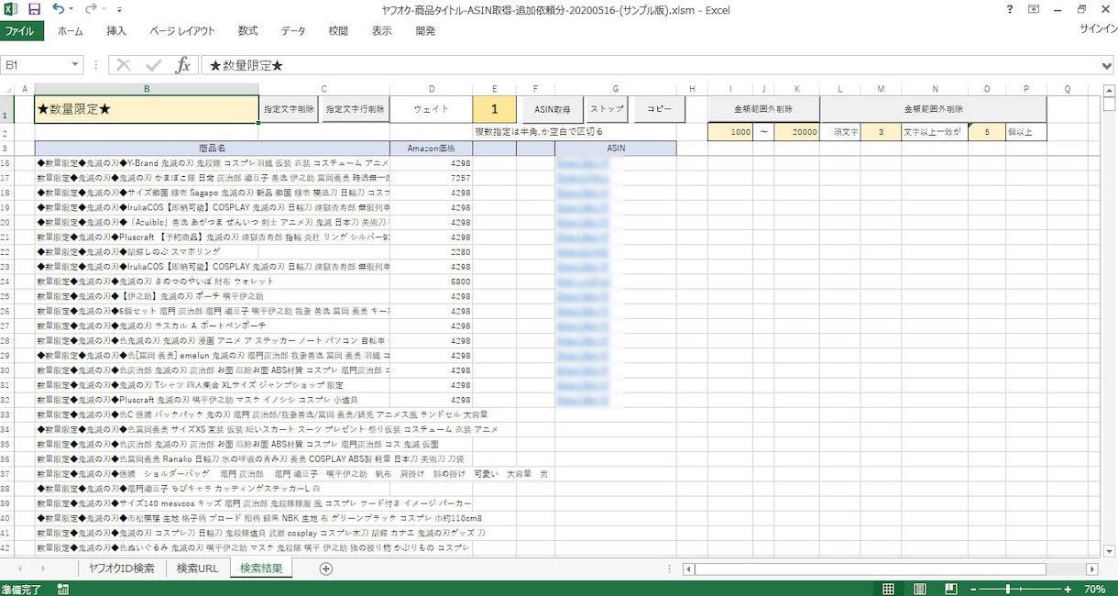Click the Select All corner triangle
Viewport: 1118px width, 596px height.
(9, 89)
